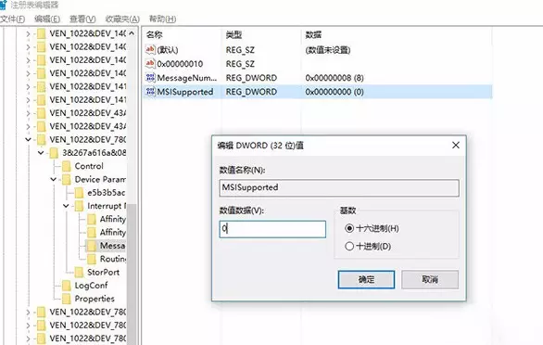Sort values by the 类型 column header
Viewport: 543px width, 345px height.
point(234,34)
